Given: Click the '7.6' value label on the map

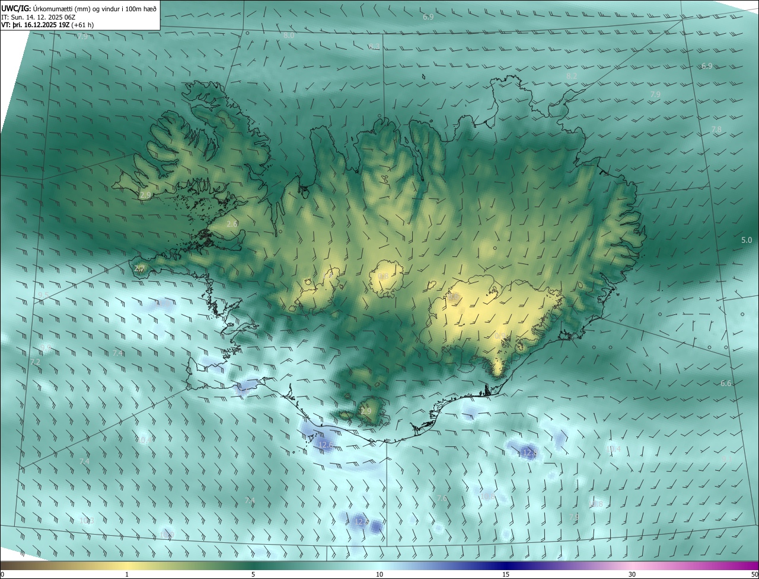Looking at the screenshot, I should click(442, 498).
